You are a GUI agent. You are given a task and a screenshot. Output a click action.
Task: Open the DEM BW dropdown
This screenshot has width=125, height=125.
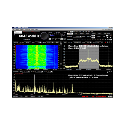point(80,42)
